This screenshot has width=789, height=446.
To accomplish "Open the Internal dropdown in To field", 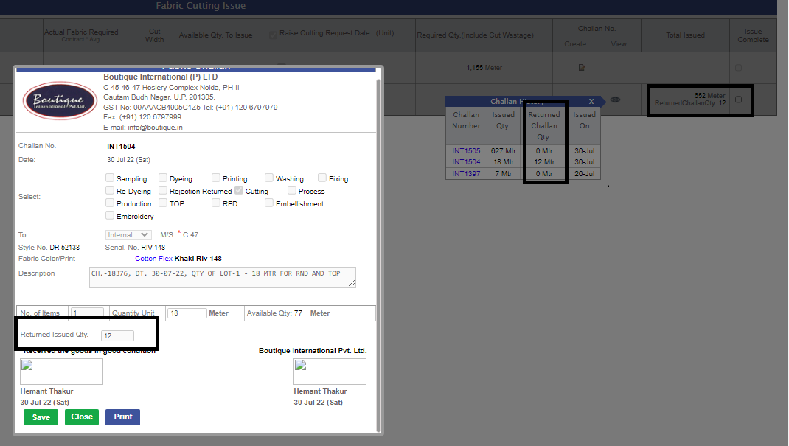I will [128, 235].
